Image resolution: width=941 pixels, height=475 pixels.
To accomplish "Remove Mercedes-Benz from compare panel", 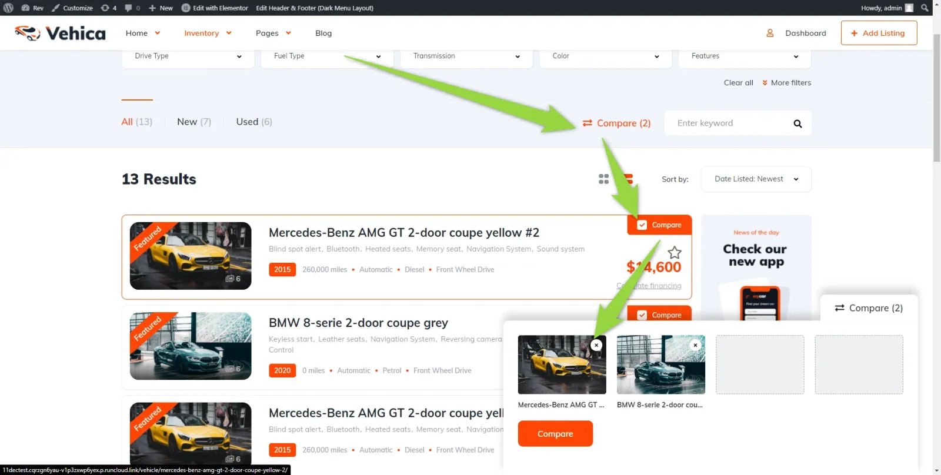I will [596, 345].
